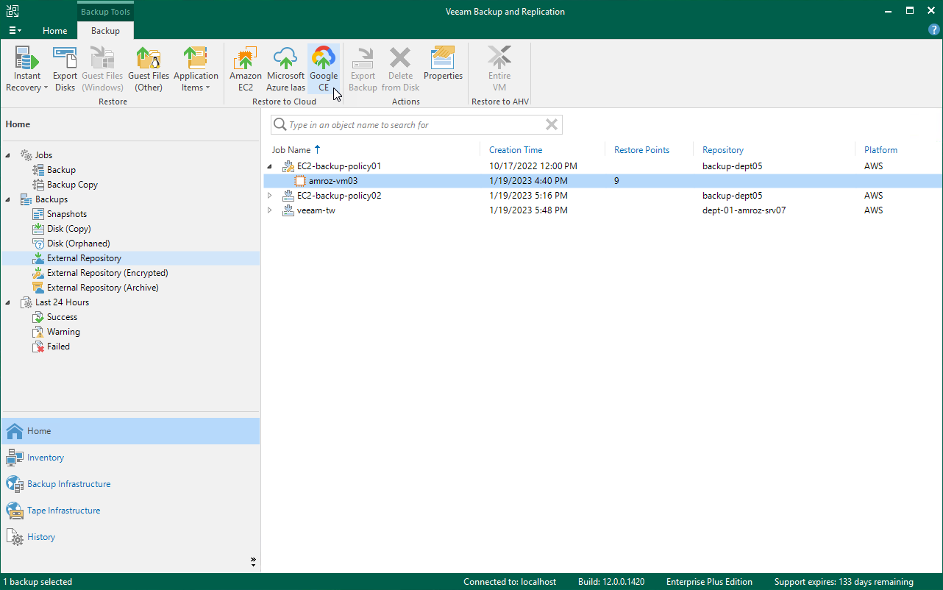The image size is (943, 590).
Task: Click the help question mark icon
Action: coord(934,29)
